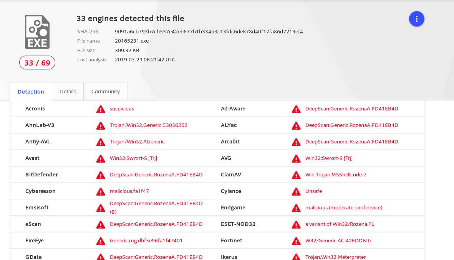Click the BitDefender DeepScan detection text

coord(156,175)
